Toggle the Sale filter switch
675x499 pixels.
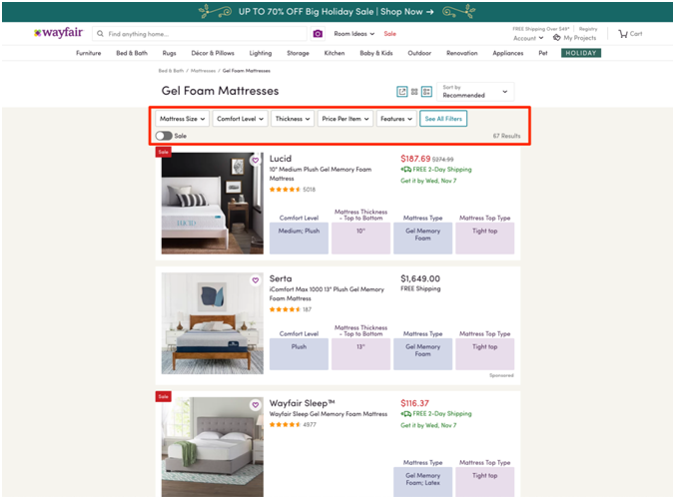click(163, 136)
